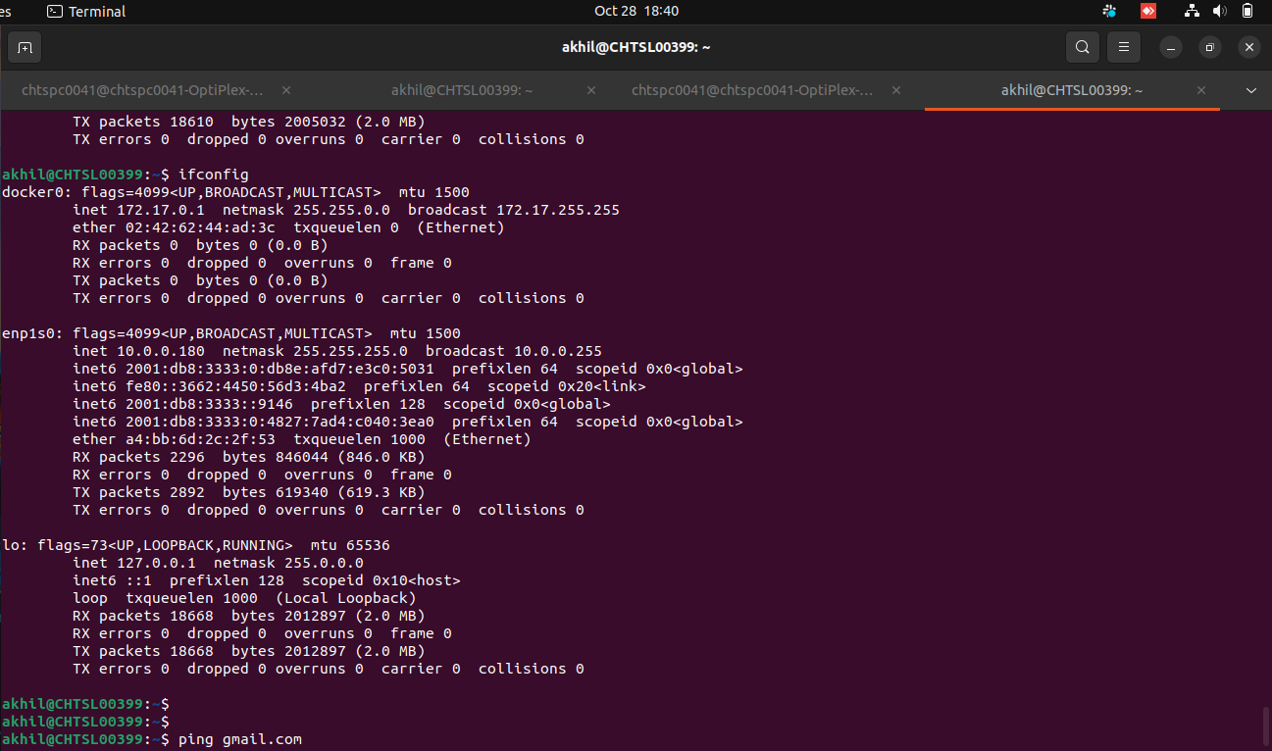
Task: Click the Slack tray icon
Action: pyautogui.click(x=1109, y=12)
